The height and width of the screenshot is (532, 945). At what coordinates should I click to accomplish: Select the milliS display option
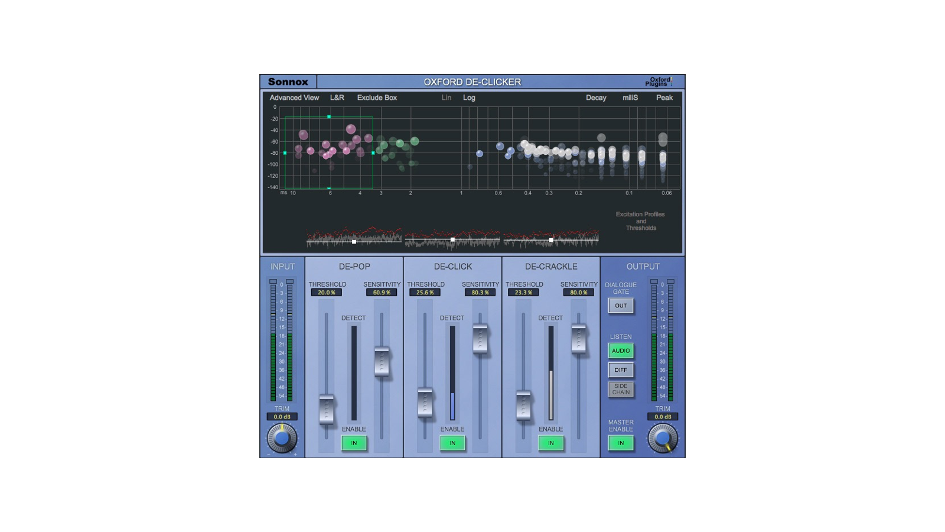click(x=630, y=98)
